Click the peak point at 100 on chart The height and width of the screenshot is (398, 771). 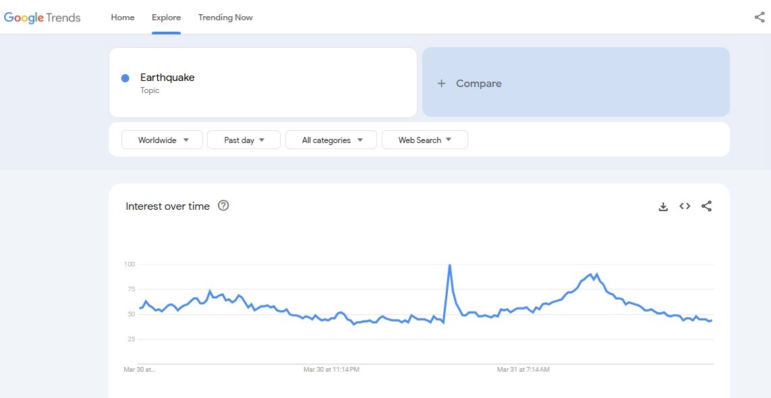(x=449, y=265)
